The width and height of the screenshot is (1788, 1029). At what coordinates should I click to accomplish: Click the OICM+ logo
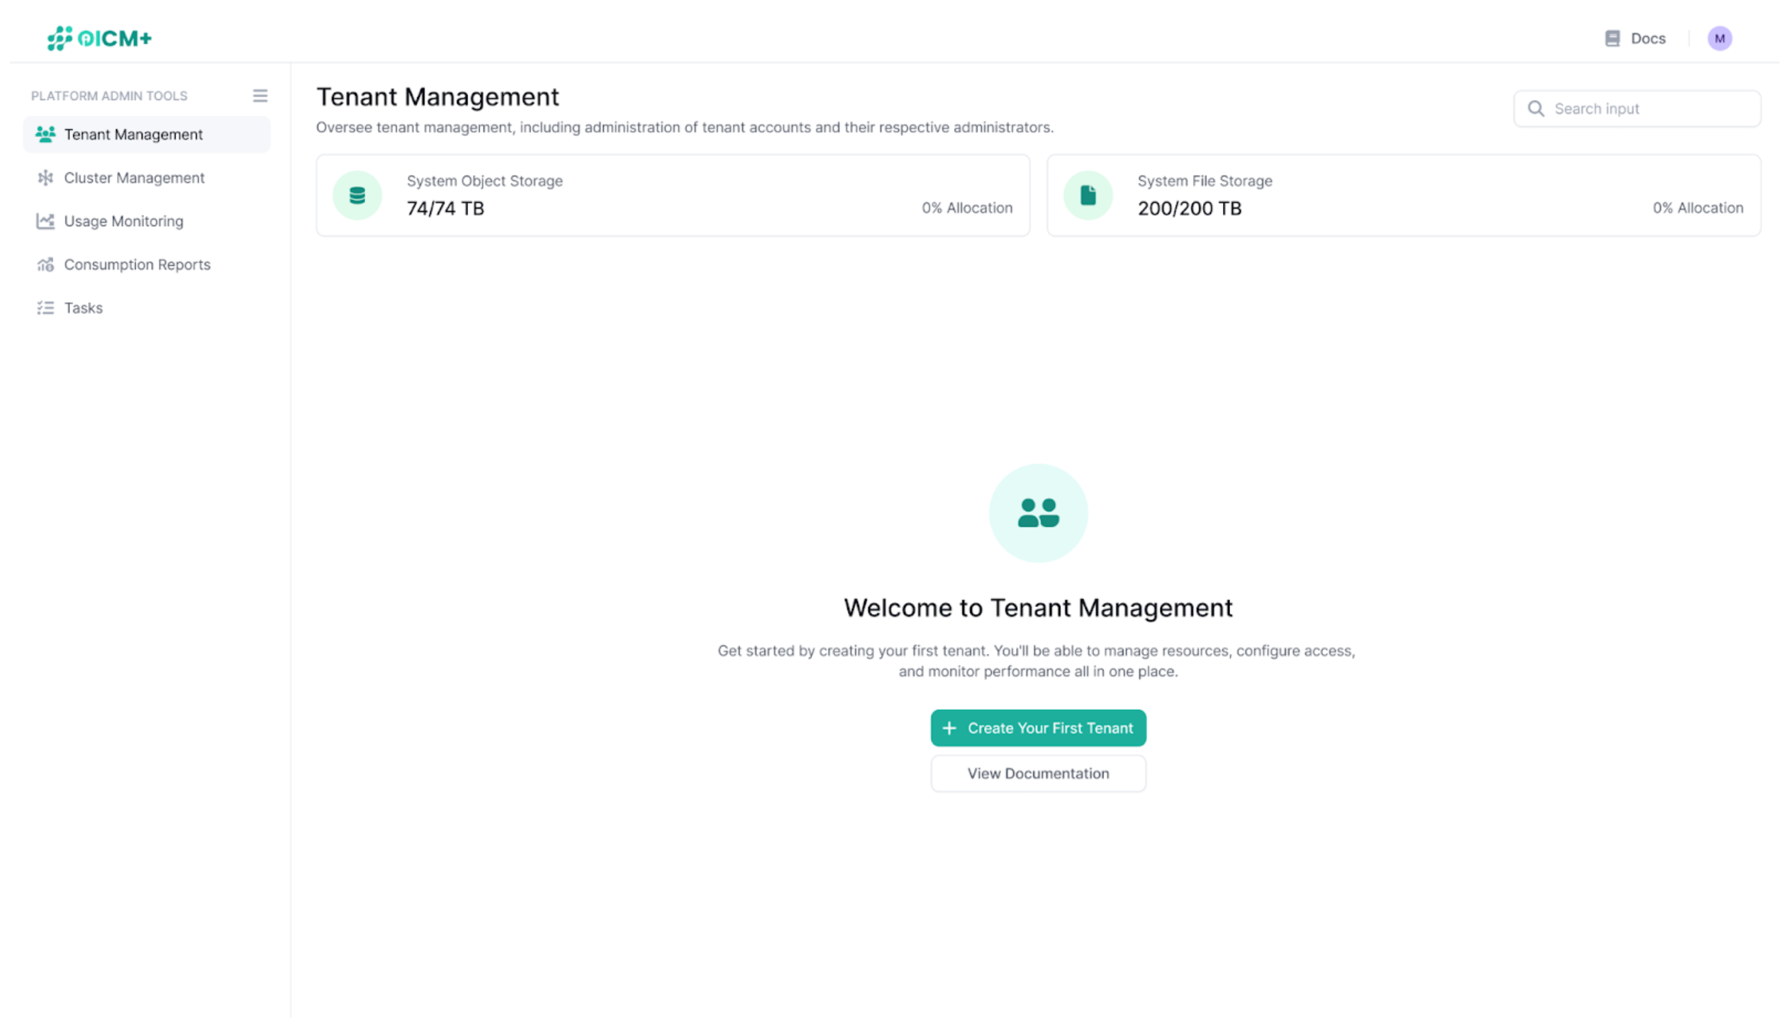pyautogui.click(x=98, y=38)
